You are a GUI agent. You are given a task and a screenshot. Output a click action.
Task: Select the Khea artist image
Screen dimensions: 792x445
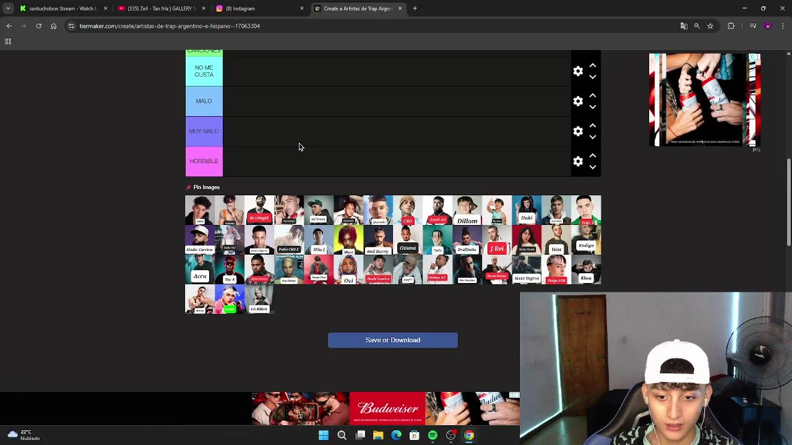click(586, 269)
